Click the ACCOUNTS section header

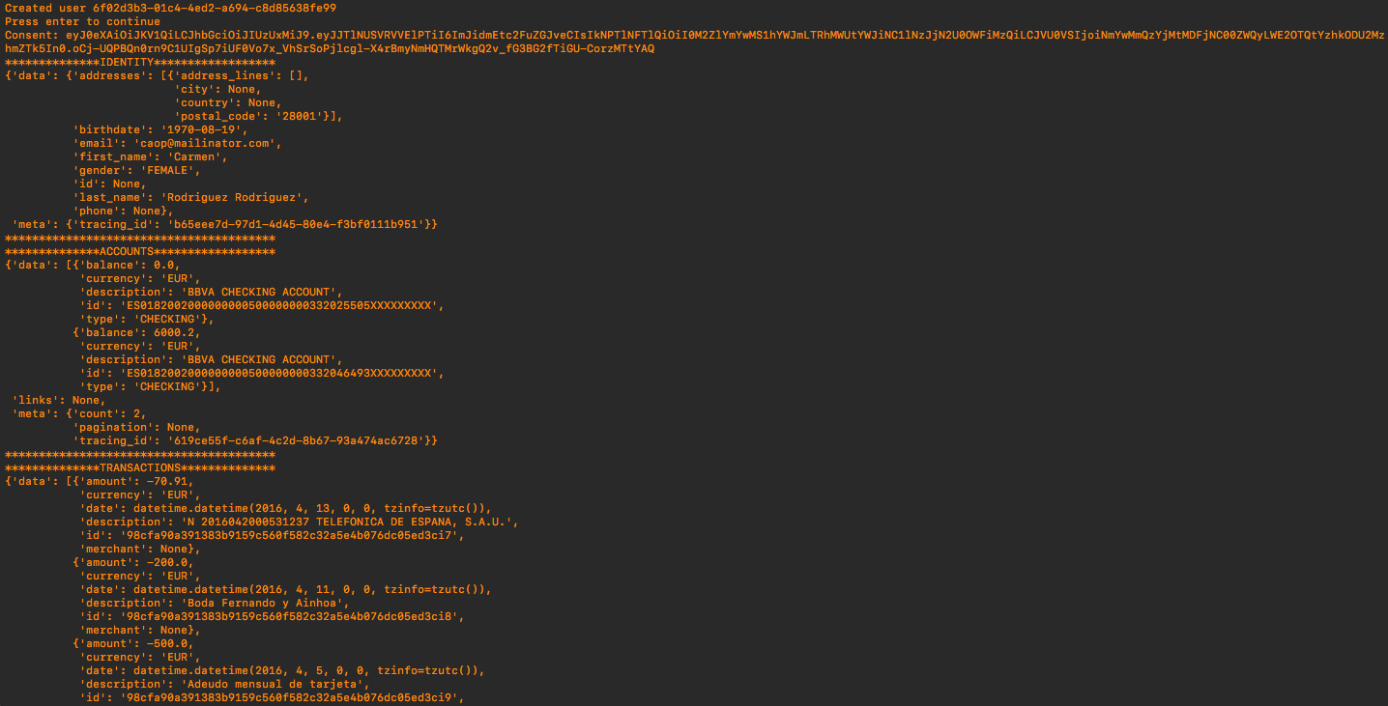coord(140,251)
